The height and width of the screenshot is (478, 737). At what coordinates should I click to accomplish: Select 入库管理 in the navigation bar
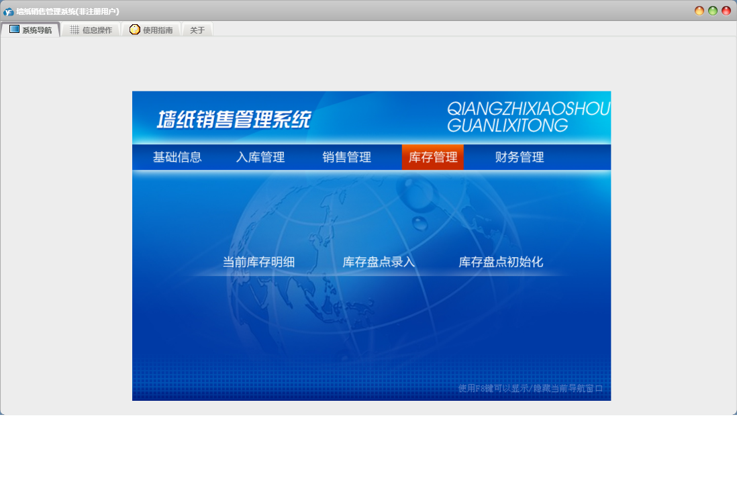coord(260,157)
